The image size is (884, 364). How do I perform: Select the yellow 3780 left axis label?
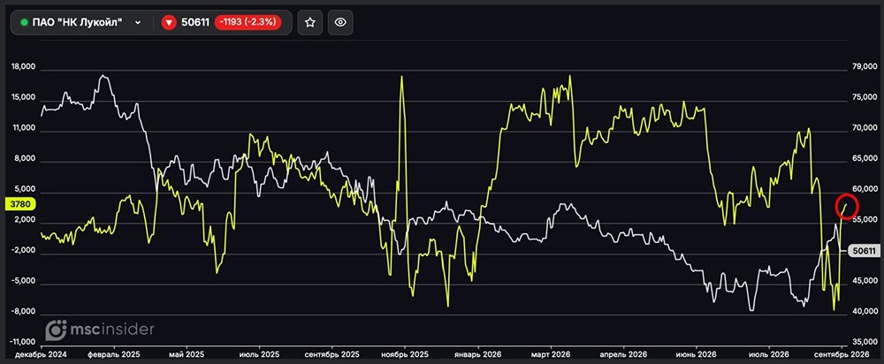[x=20, y=204]
